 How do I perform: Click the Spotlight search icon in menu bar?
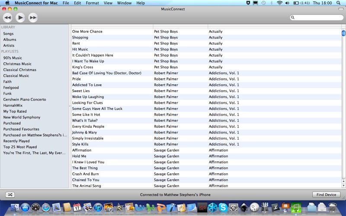[x=338, y=3]
